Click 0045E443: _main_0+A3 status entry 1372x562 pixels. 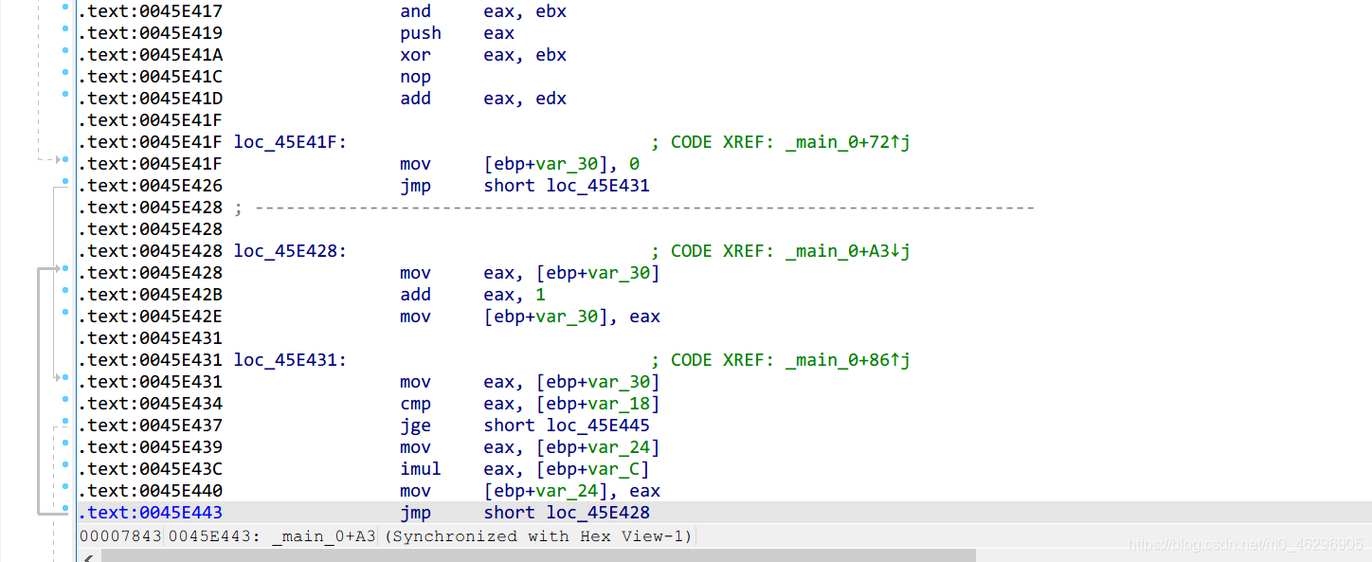click(x=272, y=536)
